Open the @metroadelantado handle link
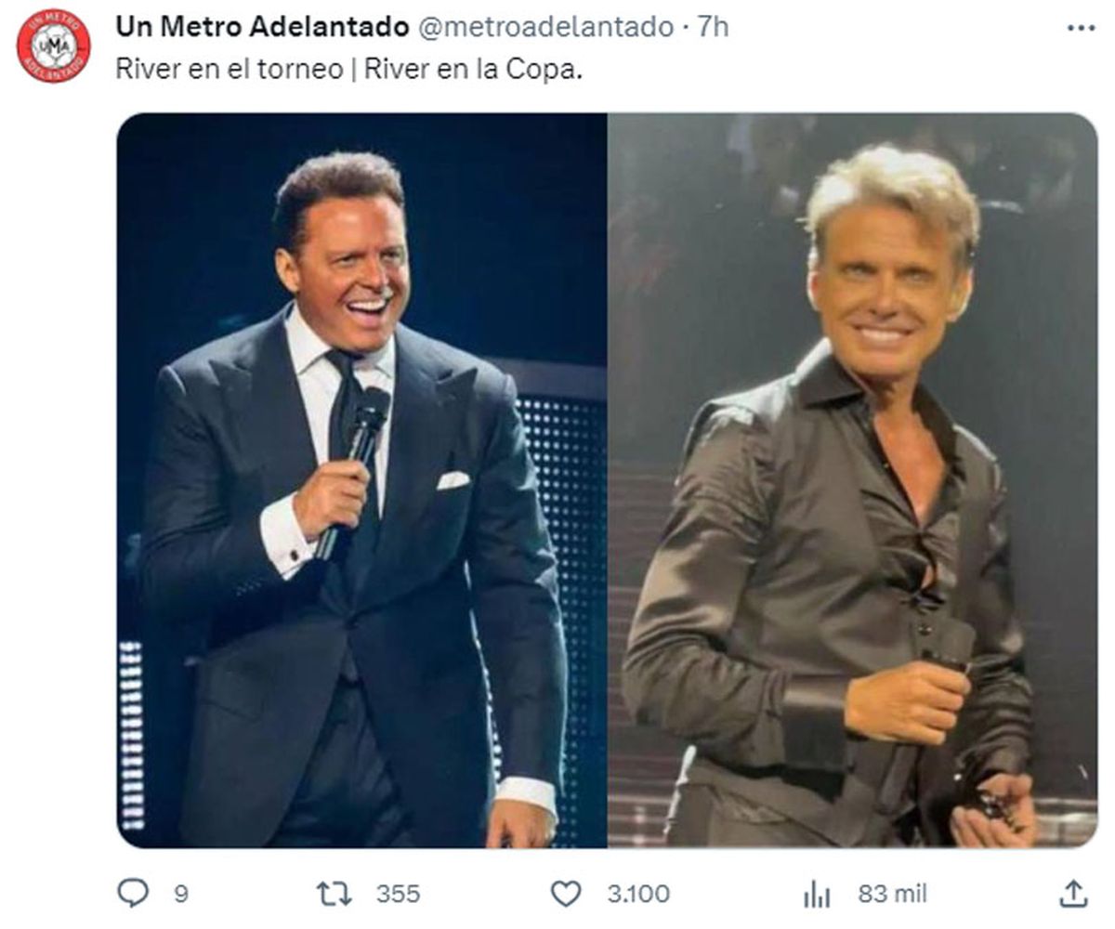Image resolution: width=1115 pixels, height=929 pixels. (x=545, y=28)
